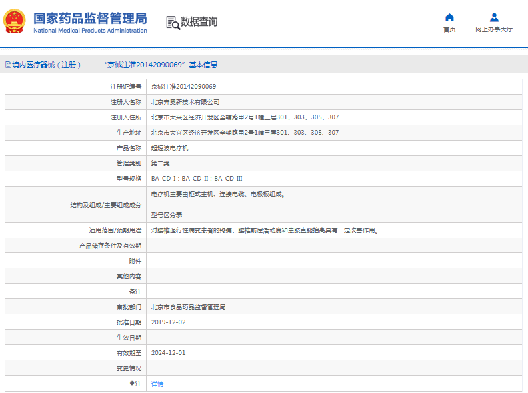Click the national emblem logo
This screenshot has height=393, width=528.
(13, 22)
